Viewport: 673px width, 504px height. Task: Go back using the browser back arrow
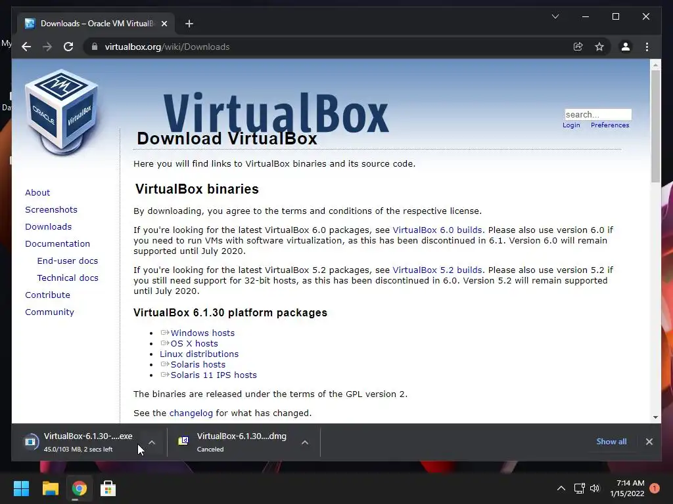[26, 47]
